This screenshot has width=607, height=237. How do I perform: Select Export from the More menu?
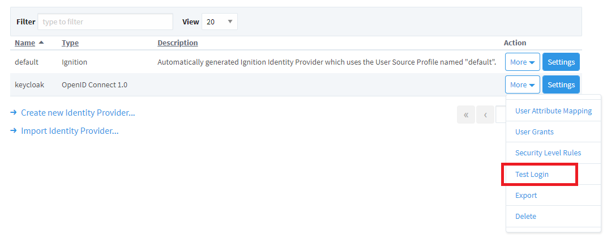click(526, 195)
